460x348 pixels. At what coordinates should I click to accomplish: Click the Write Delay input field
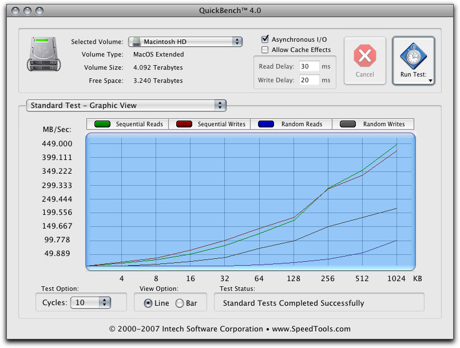pos(309,80)
